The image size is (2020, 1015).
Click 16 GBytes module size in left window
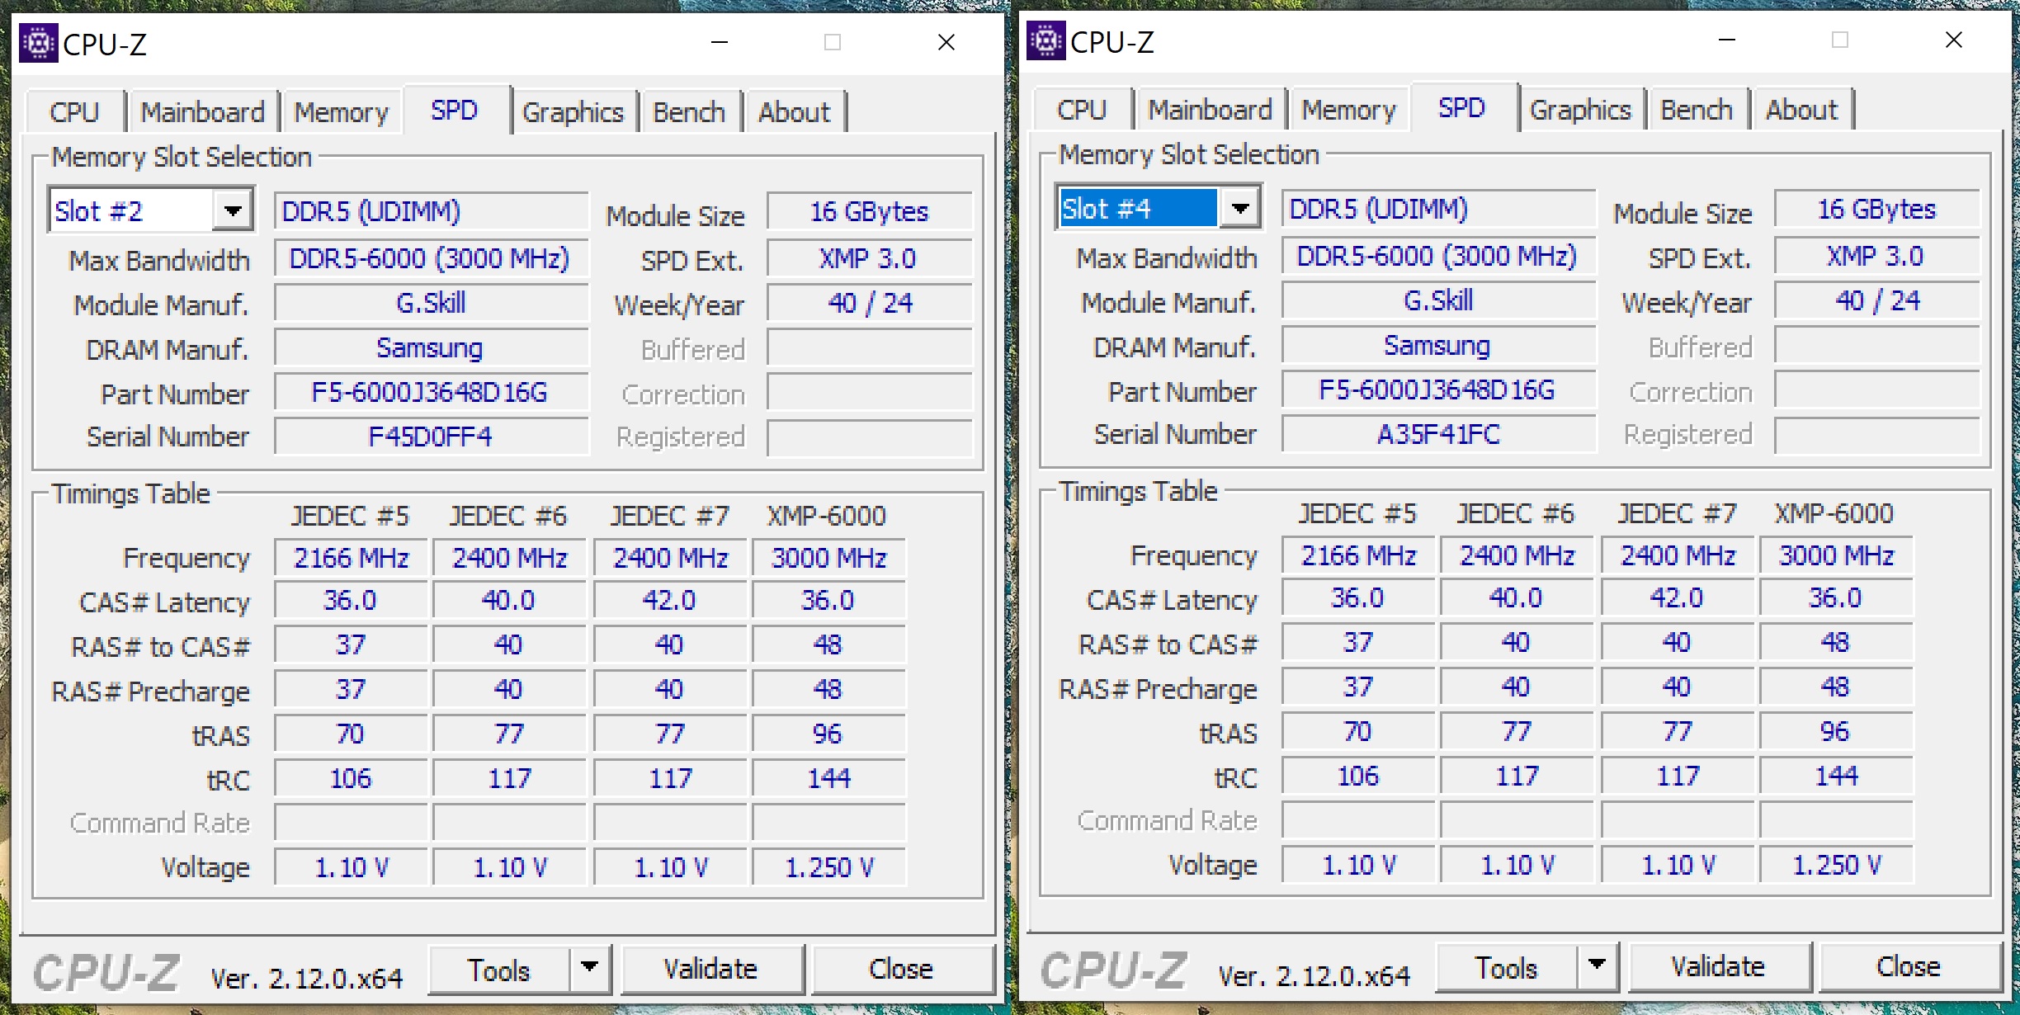[x=870, y=211]
